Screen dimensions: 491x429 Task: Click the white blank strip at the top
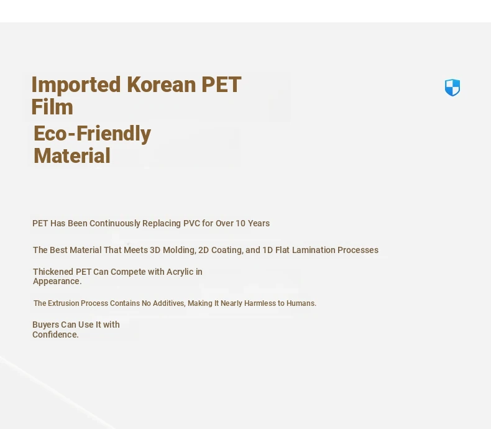coord(245,11)
